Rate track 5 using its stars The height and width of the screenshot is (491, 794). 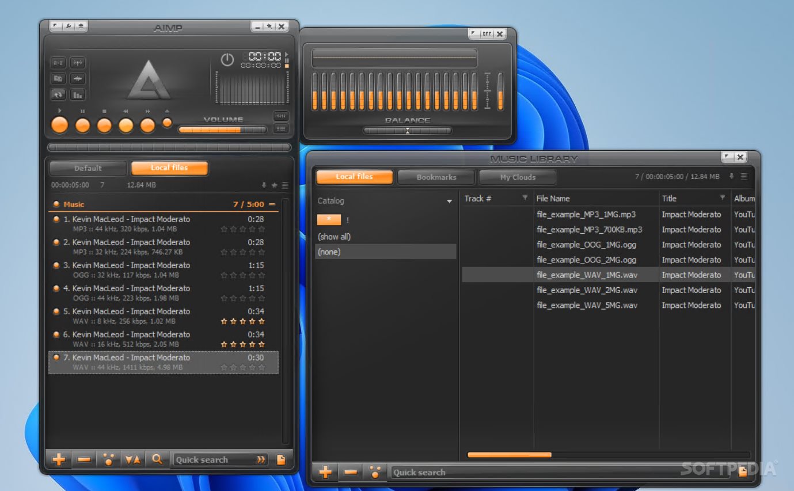click(x=243, y=321)
